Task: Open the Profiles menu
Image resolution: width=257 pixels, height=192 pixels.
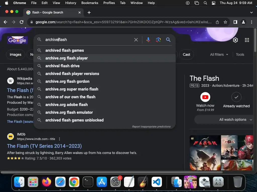Action: 109,3
